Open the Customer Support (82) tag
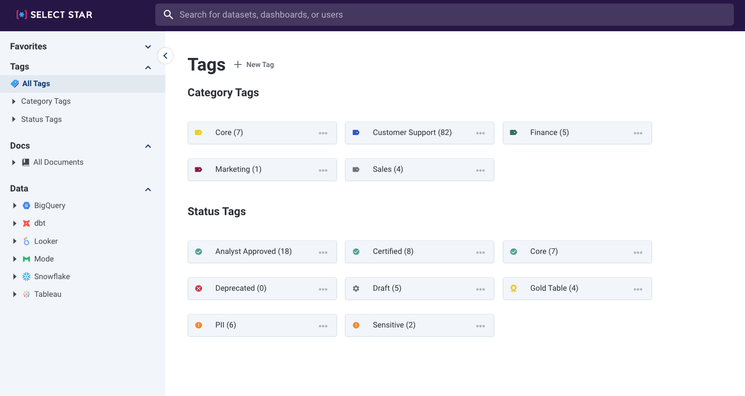This screenshot has height=396, width=745. (x=419, y=133)
